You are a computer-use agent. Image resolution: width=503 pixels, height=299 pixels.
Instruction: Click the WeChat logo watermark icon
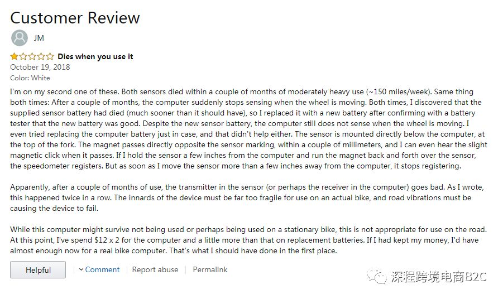pos(377,277)
